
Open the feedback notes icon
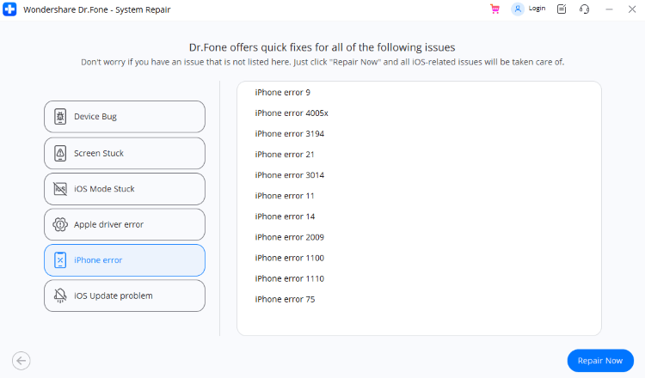[562, 9]
